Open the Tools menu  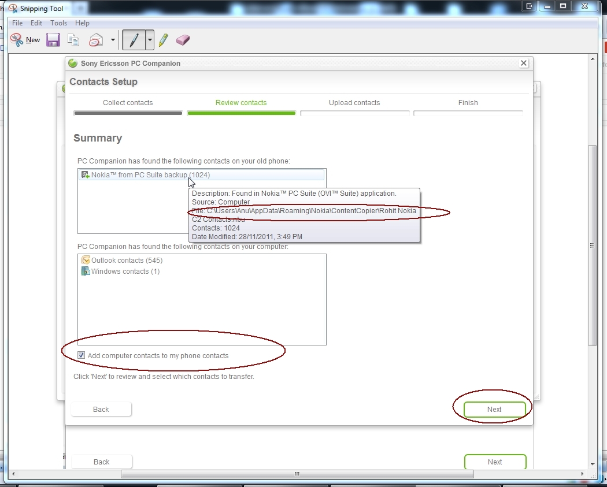click(x=58, y=23)
